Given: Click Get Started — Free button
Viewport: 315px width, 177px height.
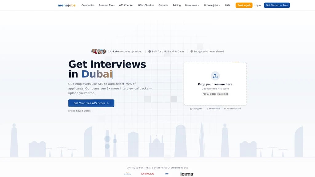Looking at the screenshot, I should 277,5.
